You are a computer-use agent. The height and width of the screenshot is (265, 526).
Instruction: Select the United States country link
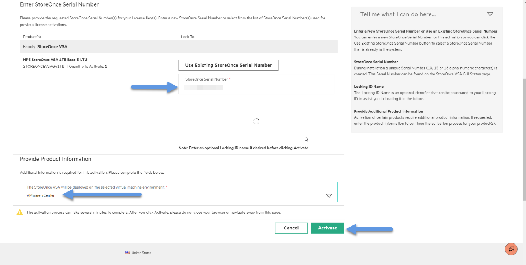click(141, 253)
